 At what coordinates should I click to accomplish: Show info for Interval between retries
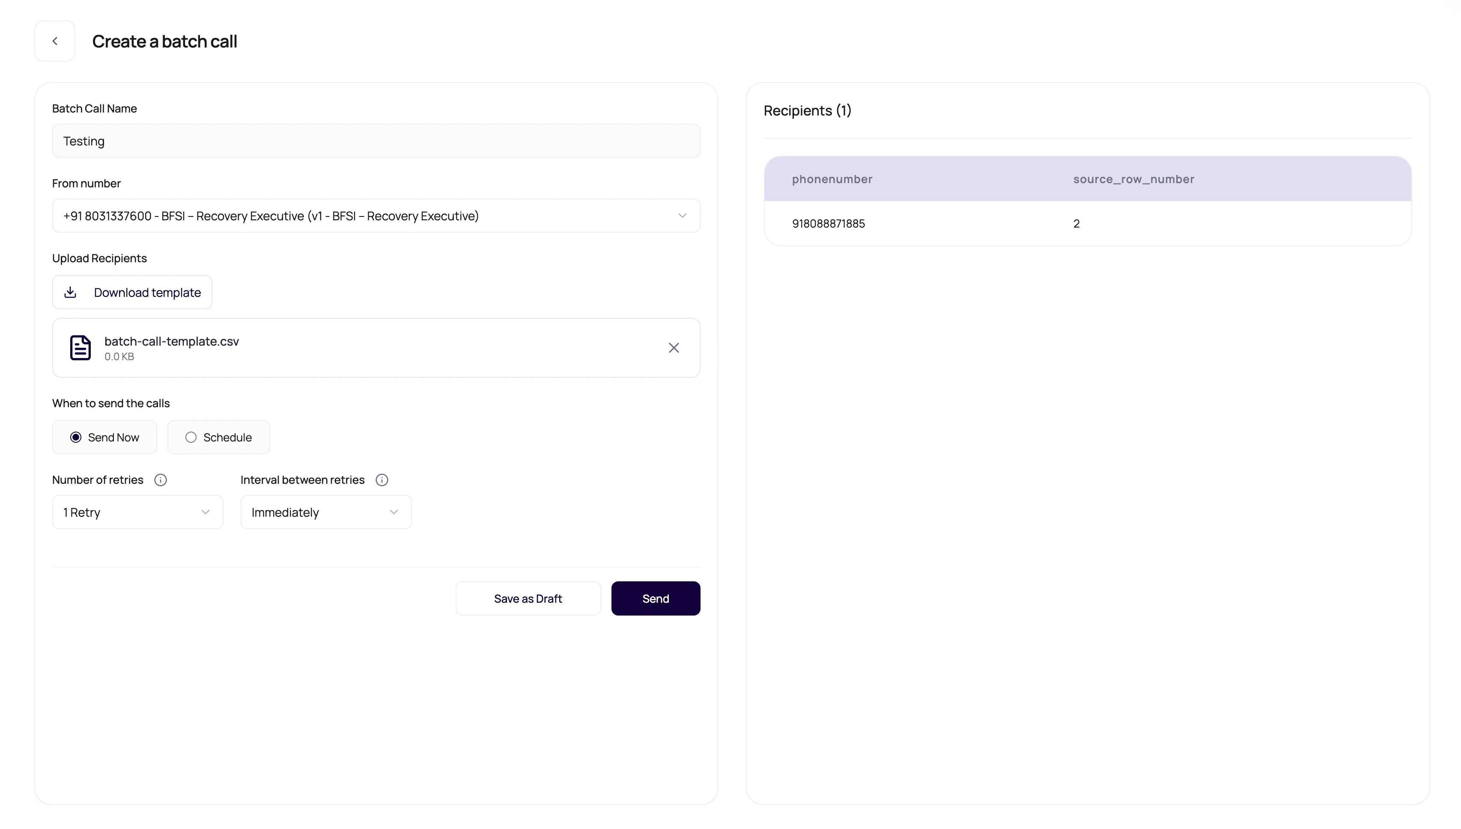(382, 480)
